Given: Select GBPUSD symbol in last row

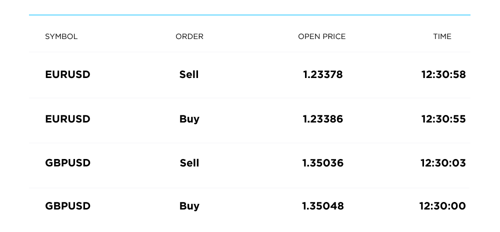Looking at the screenshot, I should [67, 206].
